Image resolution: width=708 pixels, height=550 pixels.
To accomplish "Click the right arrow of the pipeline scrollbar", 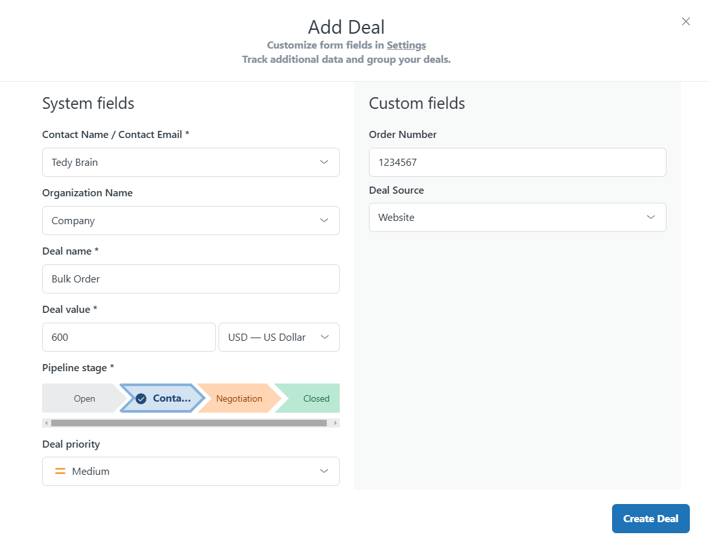I will 336,422.
